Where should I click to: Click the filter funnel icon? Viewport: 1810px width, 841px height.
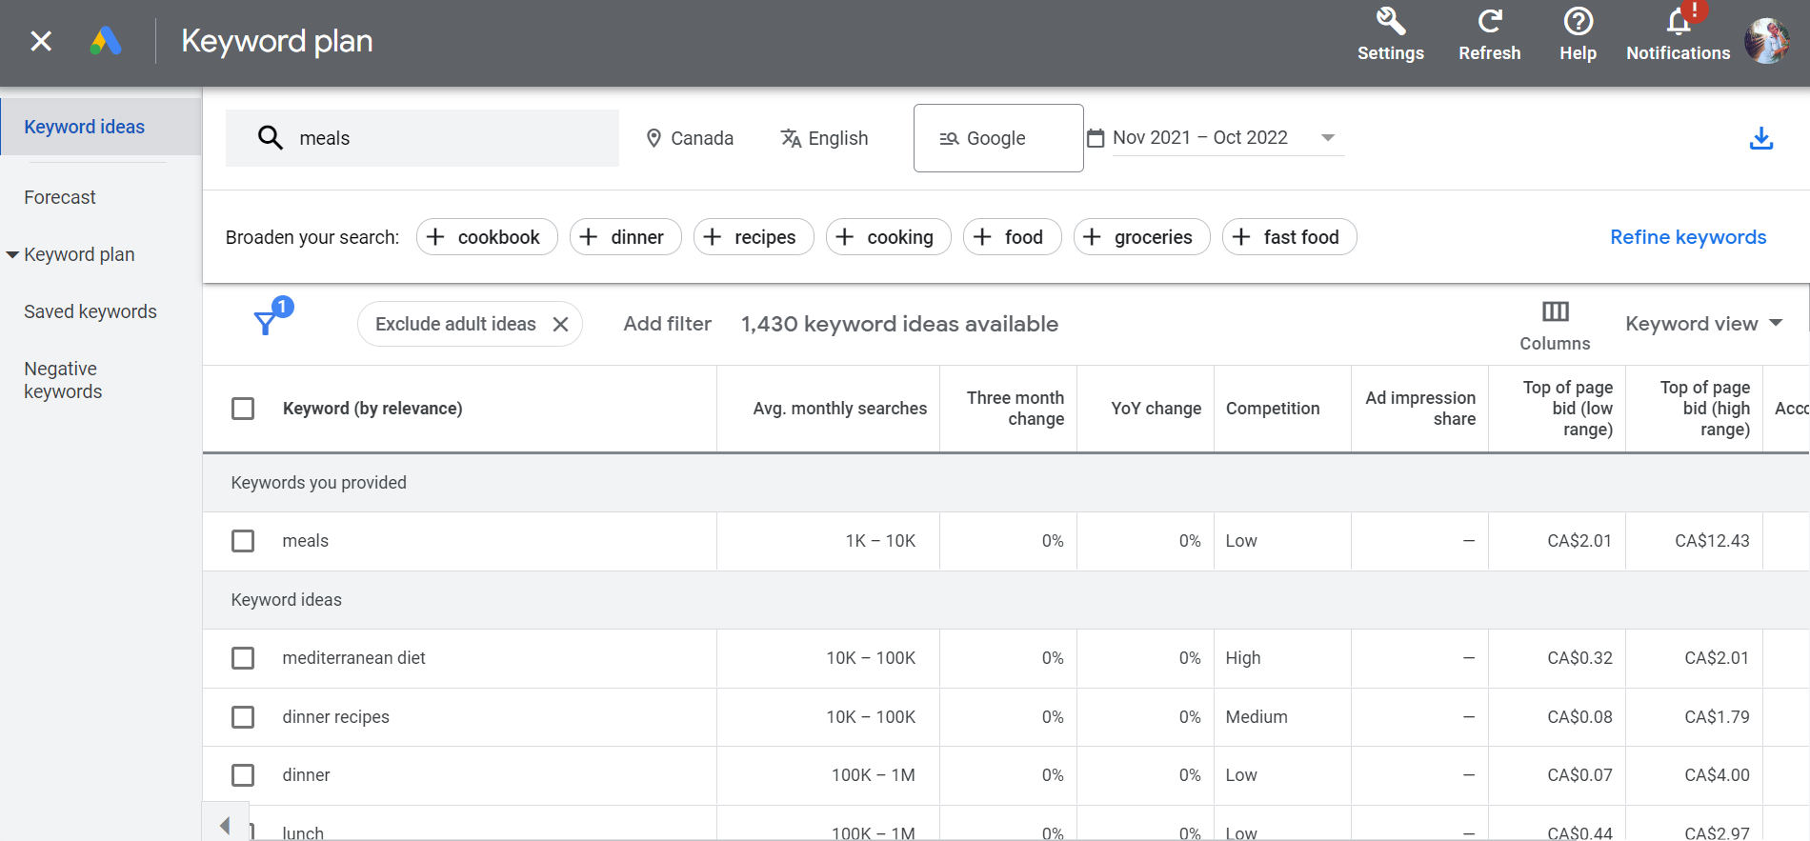pyautogui.click(x=266, y=323)
